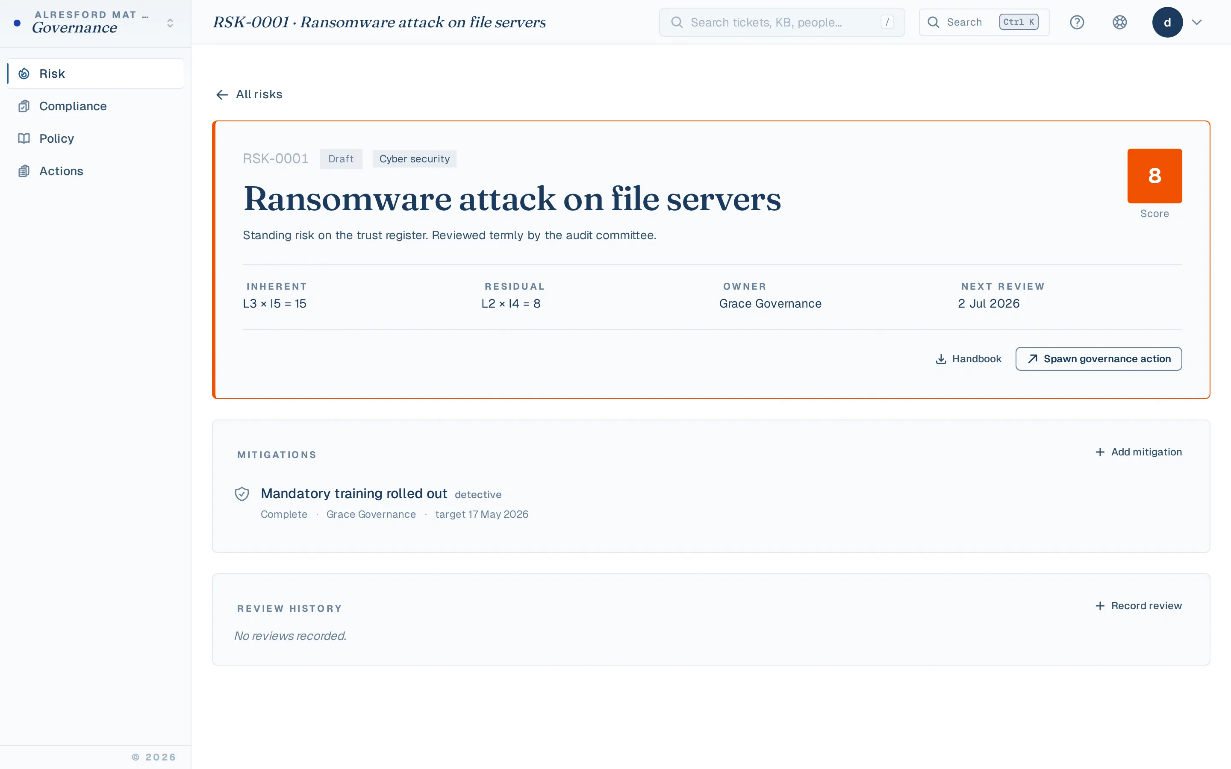Click the Compliance clipboard icon
Image resolution: width=1231 pixels, height=769 pixels.
[x=24, y=106]
